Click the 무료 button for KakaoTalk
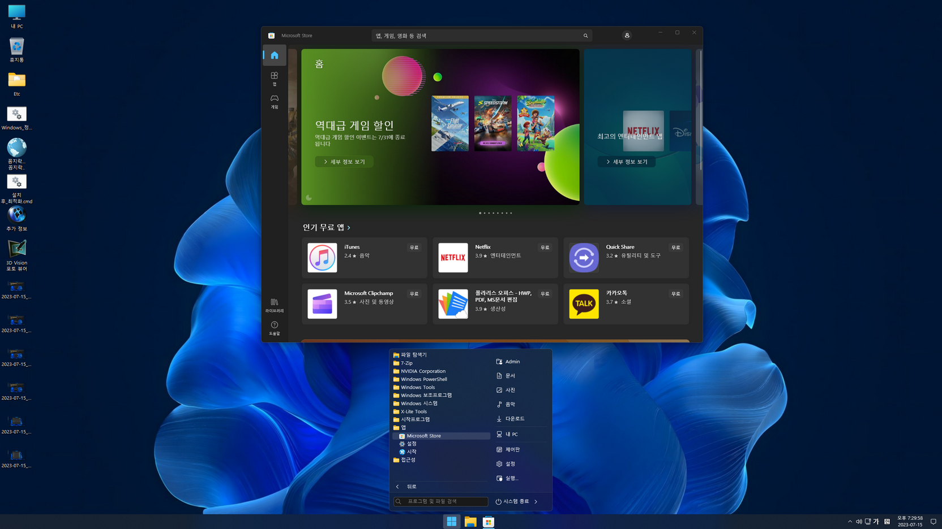 pyautogui.click(x=676, y=294)
